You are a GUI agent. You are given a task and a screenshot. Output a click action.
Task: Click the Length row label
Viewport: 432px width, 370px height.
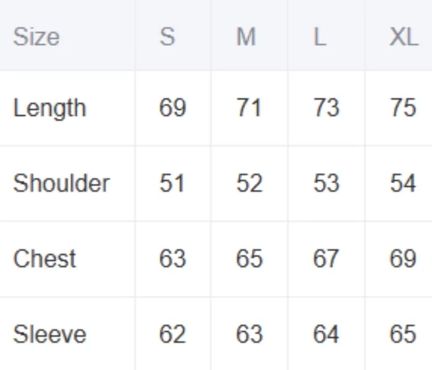coord(49,109)
